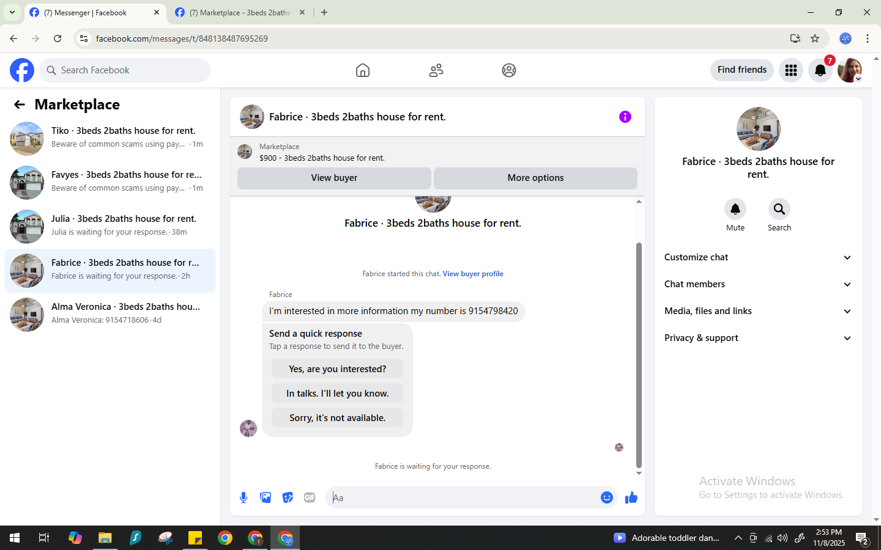Mute the Fabrice conversation
Screen dimensions: 881x550
(x=735, y=209)
